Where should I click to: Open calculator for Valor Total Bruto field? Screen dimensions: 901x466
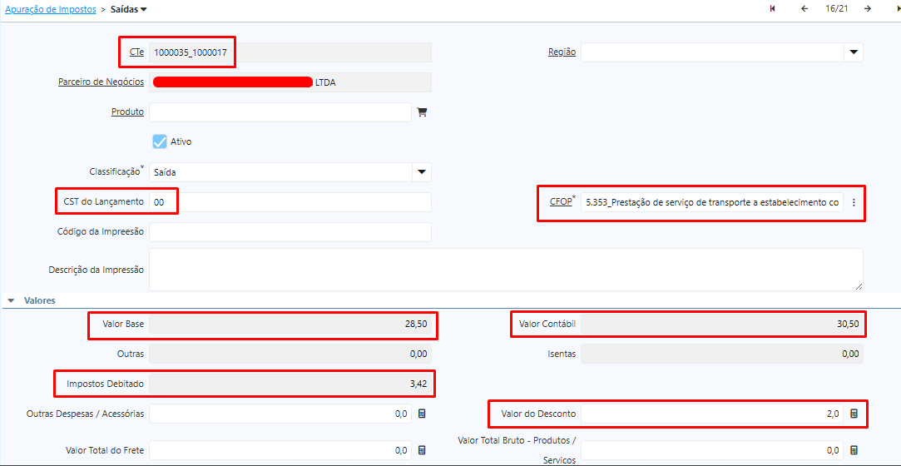854,450
